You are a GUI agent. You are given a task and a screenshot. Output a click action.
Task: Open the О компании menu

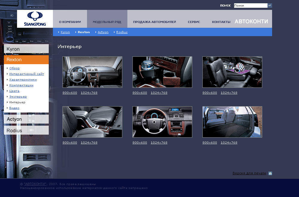coord(70,22)
